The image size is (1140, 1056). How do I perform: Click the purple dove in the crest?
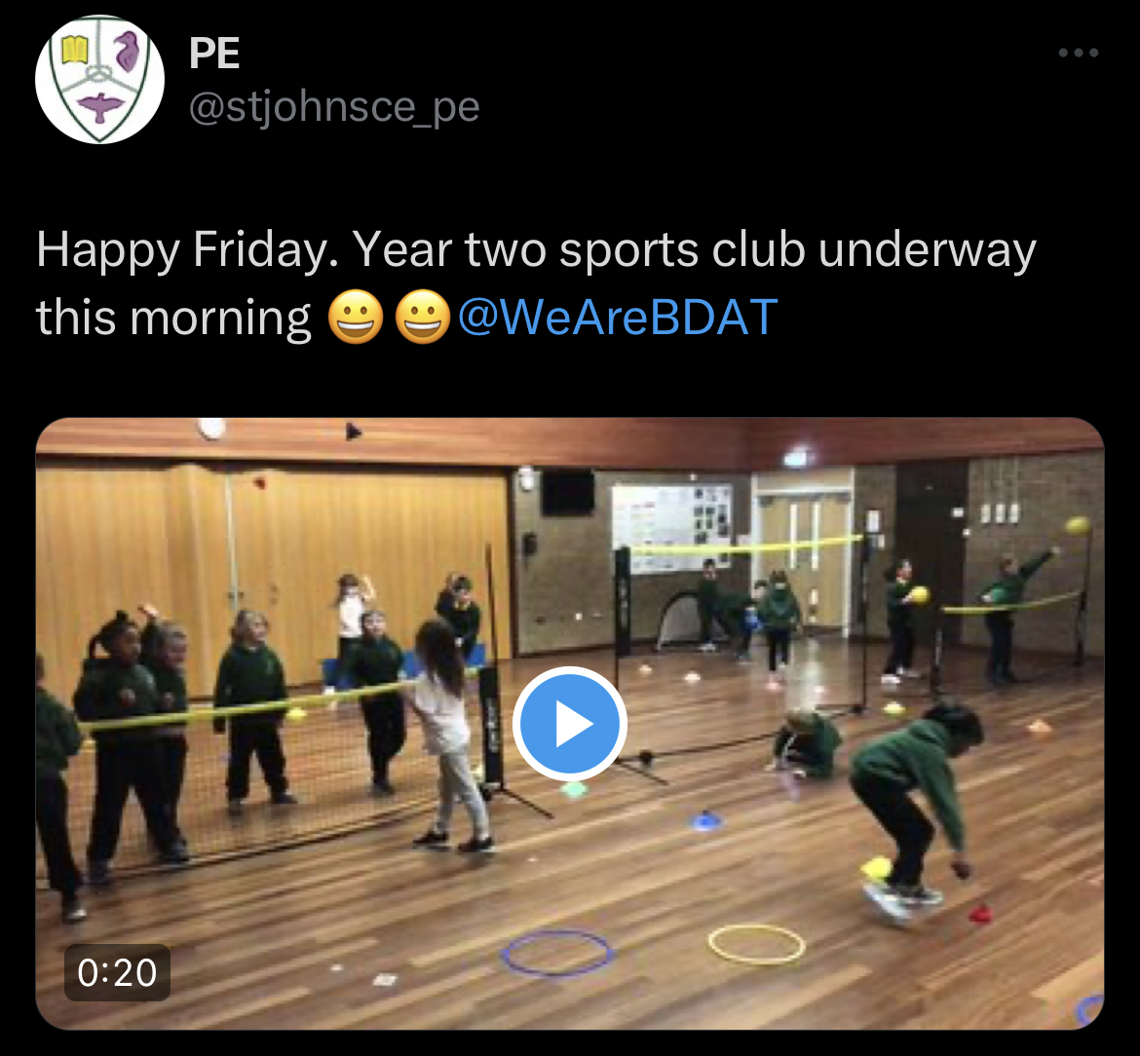[x=101, y=106]
